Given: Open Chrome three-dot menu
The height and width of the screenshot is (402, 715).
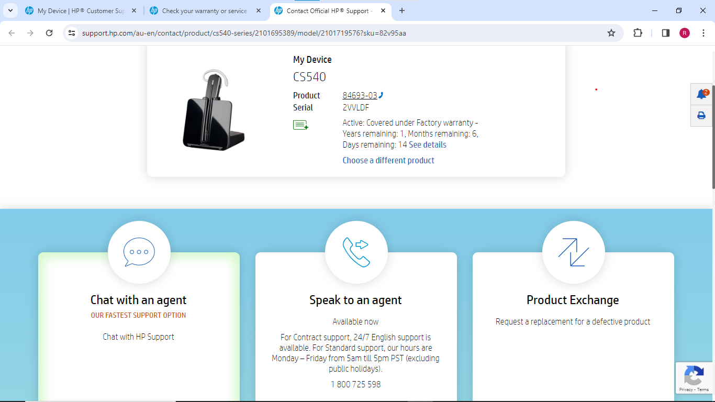Looking at the screenshot, I should 703,33.
